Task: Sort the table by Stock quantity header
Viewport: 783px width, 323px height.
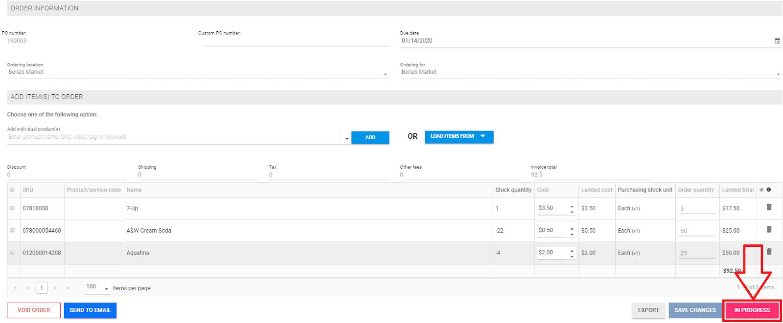Action: (513, 190)
